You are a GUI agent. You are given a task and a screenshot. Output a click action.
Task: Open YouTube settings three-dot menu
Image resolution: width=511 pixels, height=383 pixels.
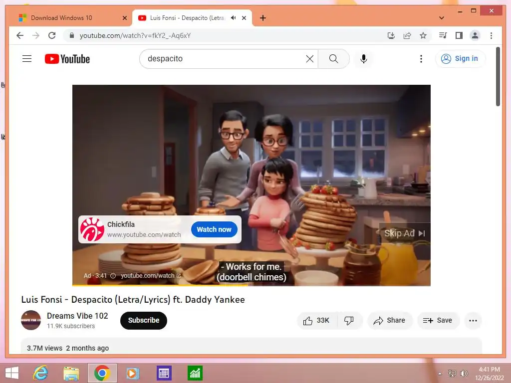421,59
